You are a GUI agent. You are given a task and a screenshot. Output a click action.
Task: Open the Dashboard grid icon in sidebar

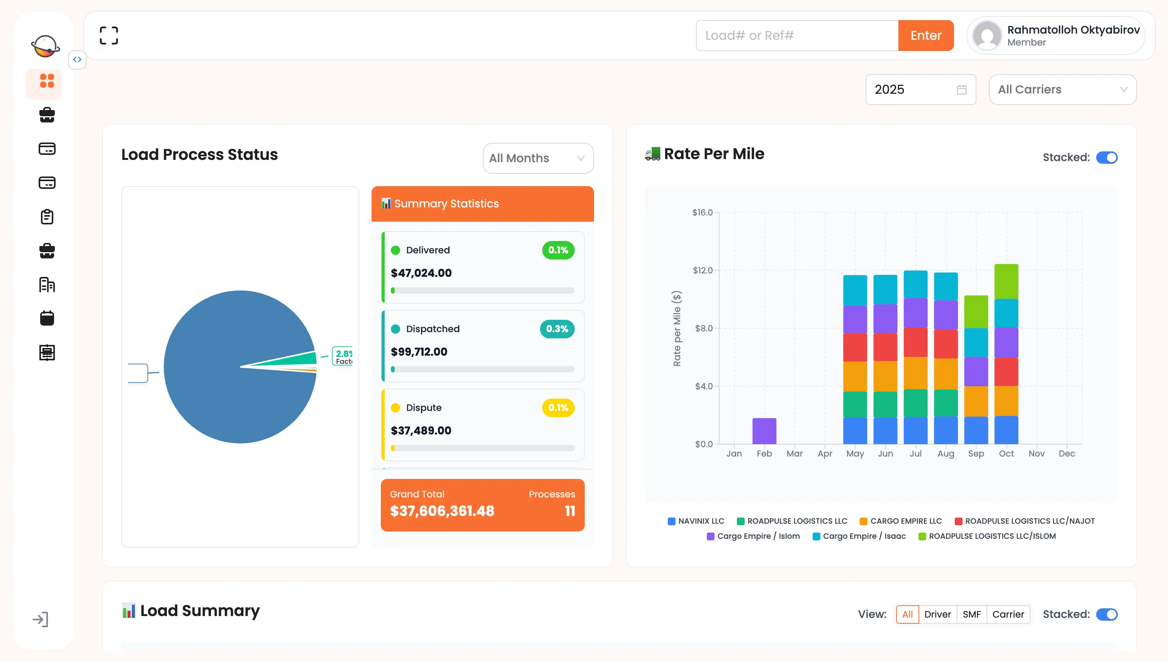click(43, 83)
